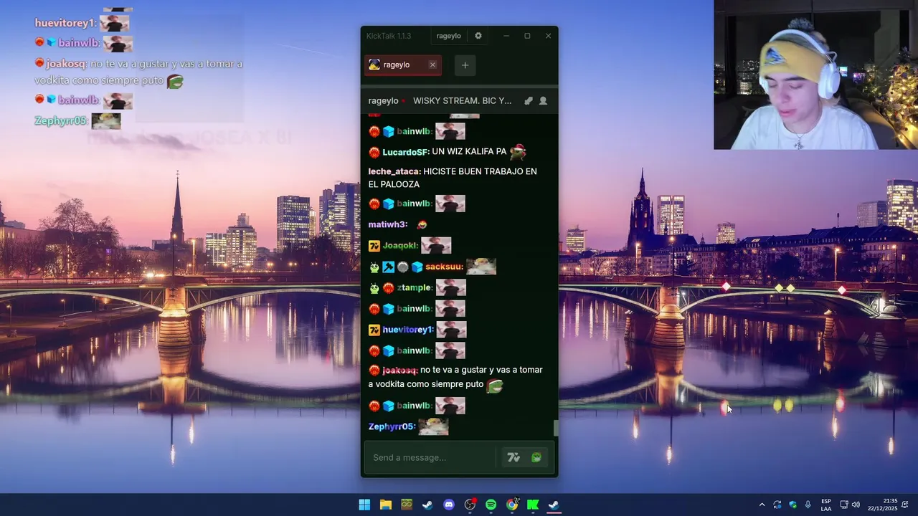This screenshot has width=918, height=516.
Task: Open the Windows Security shield tray icon
Action: tap(792, 505)
